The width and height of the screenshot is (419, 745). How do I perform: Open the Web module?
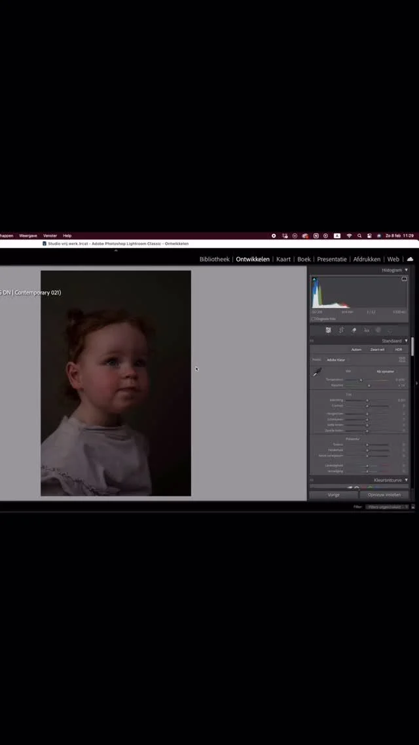click(x=393, y=260)
